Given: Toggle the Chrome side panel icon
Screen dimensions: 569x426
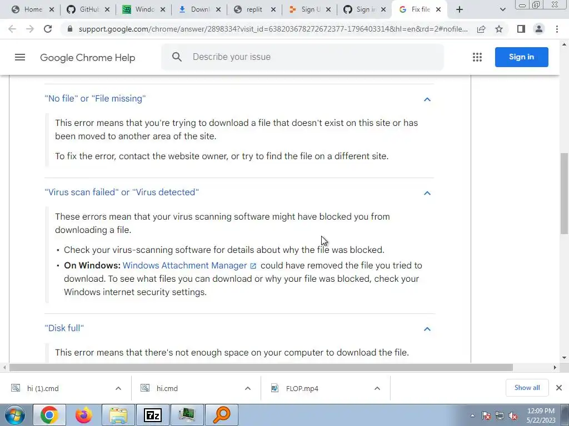Looking at the screenshot, I should pyautogui.click(x=521, y=29).
